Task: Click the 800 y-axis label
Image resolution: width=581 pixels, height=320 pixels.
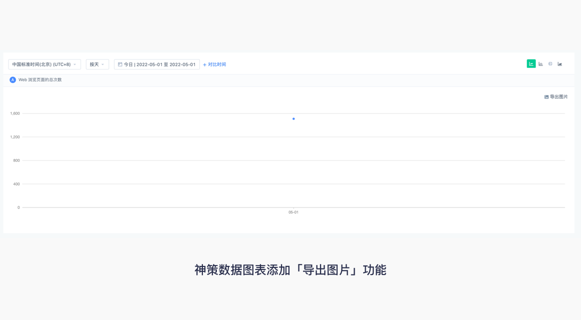Action: point(17,160)
